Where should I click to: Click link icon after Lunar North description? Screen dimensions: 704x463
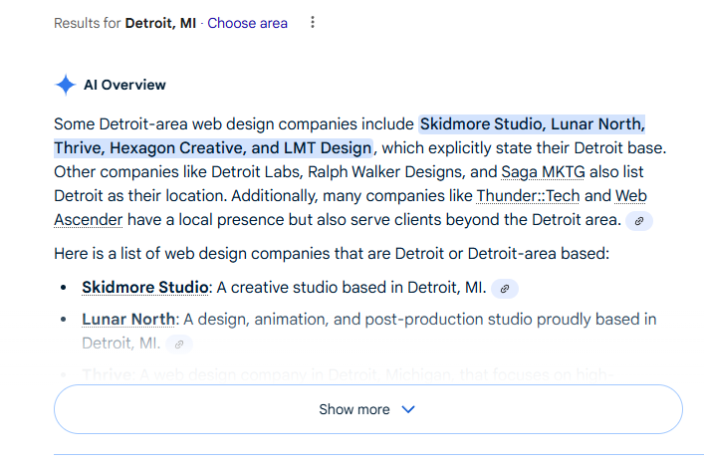[179, 344]
